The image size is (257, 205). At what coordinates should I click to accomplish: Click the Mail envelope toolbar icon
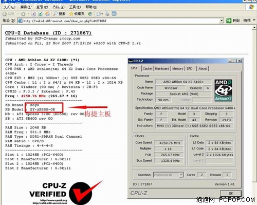99,14
